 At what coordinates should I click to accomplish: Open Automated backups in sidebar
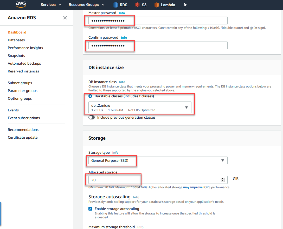(24, 63)
